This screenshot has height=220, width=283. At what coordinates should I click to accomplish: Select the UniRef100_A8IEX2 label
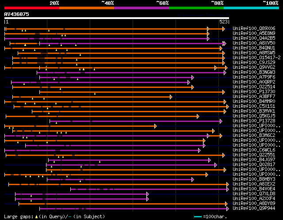point(254,184)
